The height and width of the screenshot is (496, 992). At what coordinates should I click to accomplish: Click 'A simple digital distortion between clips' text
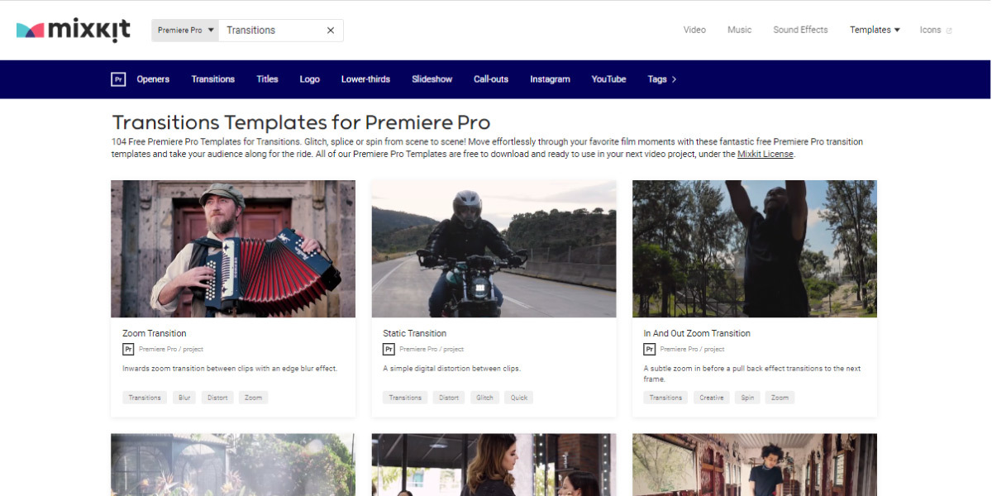(451, 369)
